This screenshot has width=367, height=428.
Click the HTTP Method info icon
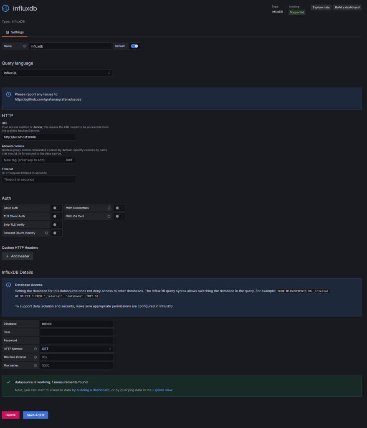click(35, 349)
